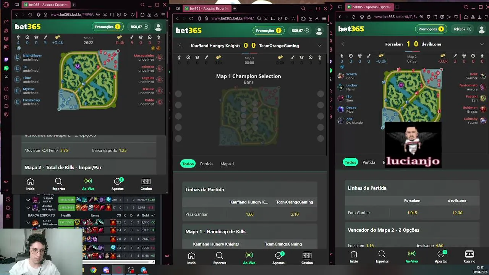Bet on Barca eSports at 1.25
The width and height of the screenshot is (489, 275).
tap(109, 150)
